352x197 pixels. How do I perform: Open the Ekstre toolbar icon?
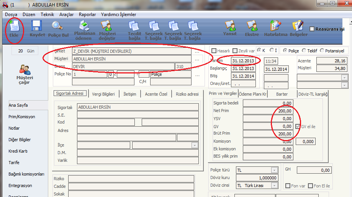(252, 27)
